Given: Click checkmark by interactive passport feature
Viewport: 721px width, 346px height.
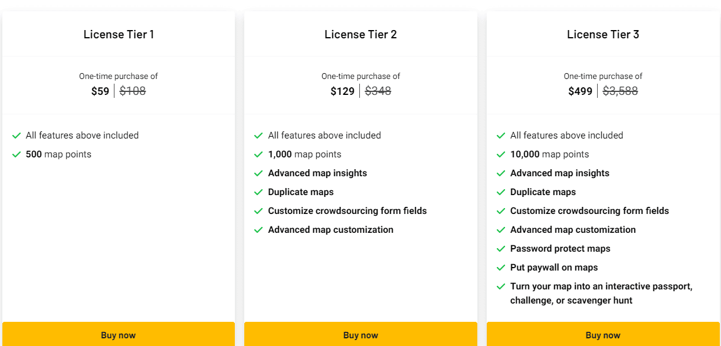Looking at the screenshot, I should point(501,286).
